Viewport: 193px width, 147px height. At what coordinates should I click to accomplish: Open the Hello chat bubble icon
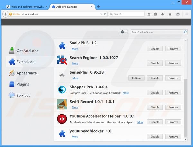point(178,14)
